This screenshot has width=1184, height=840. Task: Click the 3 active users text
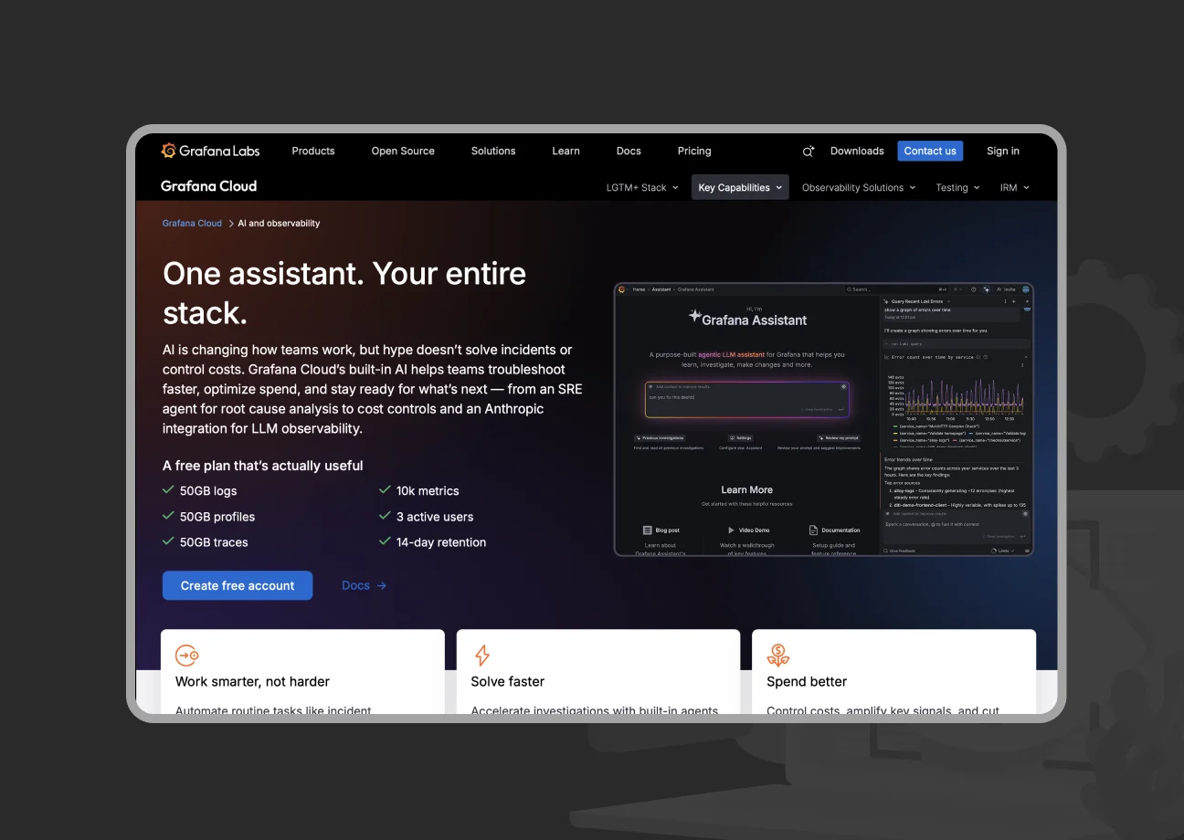435,516
